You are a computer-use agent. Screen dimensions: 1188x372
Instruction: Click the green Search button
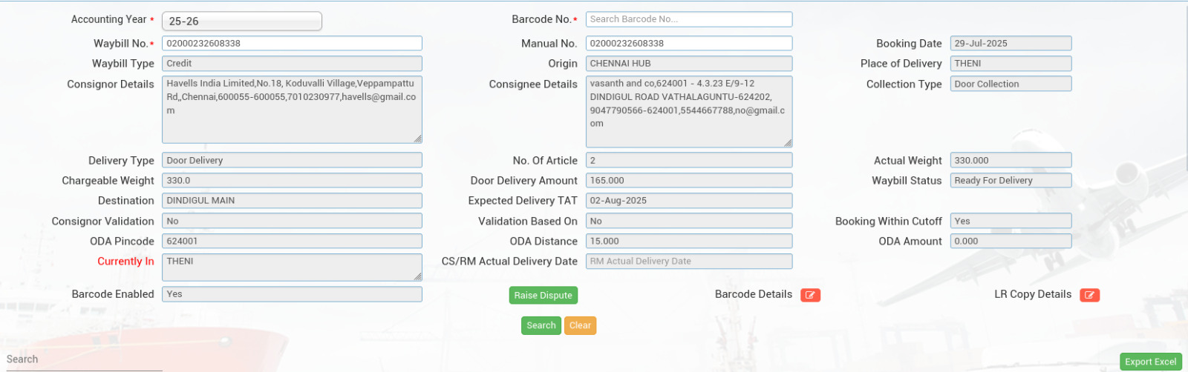point(541,325)
